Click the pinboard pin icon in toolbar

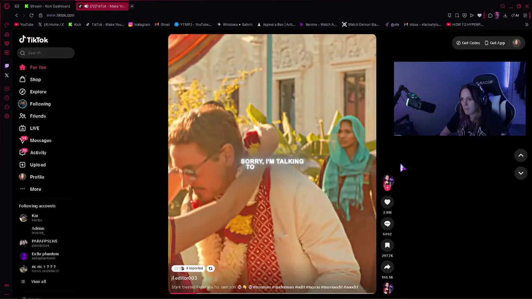(449, 15)
